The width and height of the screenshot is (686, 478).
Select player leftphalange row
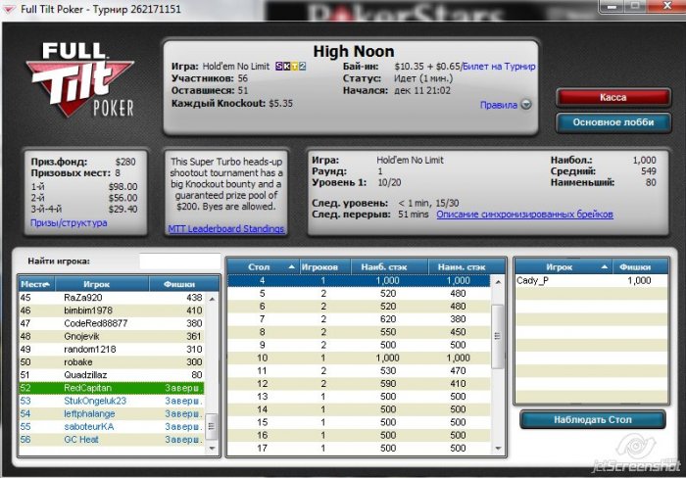tap(111, 413)
